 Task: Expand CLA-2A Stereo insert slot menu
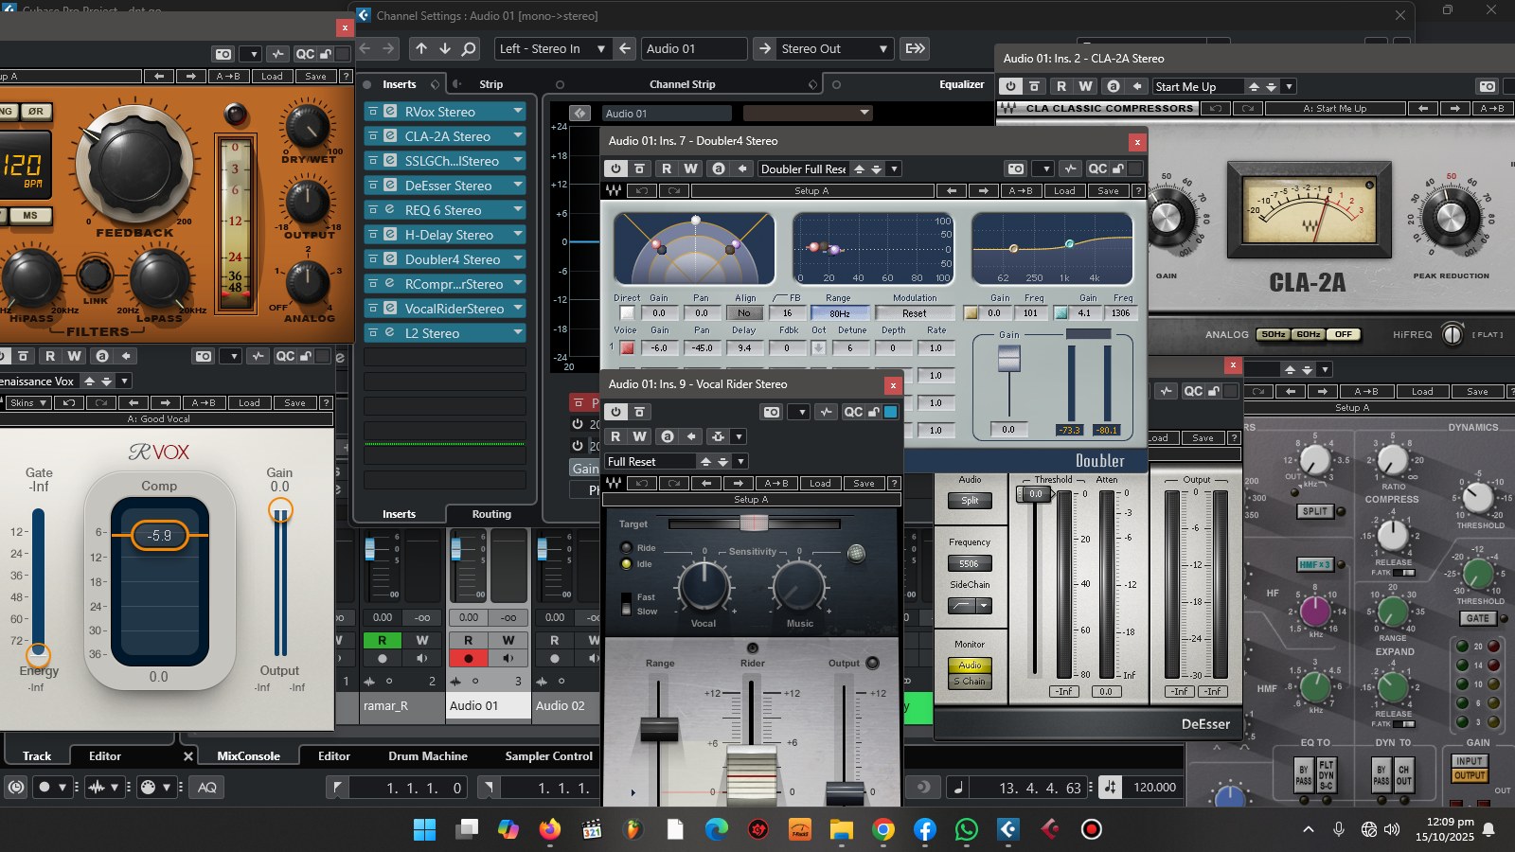(x=518, y=136)
